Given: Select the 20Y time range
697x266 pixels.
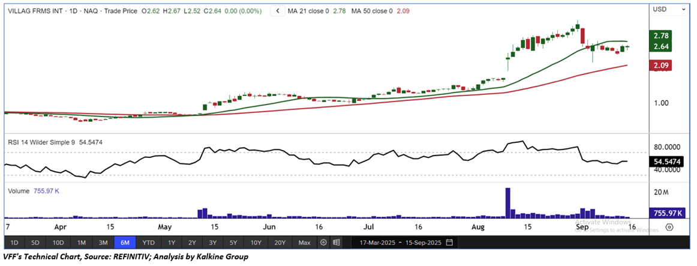Looking at the screenshot, I should click(x=280, y=243).
